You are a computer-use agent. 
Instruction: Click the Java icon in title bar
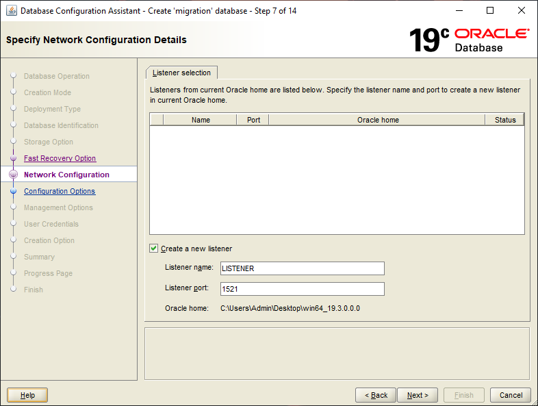[12, 11]
